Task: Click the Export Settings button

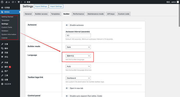Action: coord(41,6)
